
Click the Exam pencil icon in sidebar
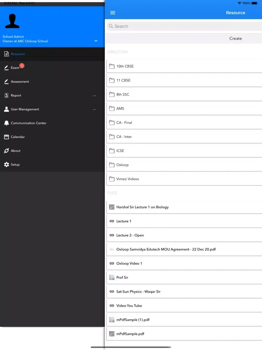tap(6, 68)
